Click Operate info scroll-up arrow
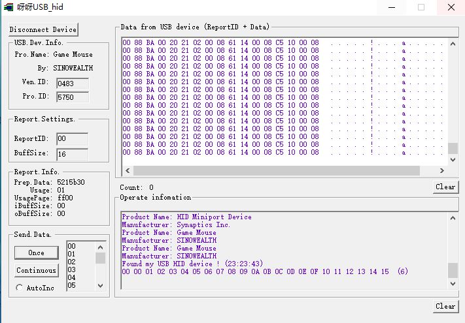 453,219
